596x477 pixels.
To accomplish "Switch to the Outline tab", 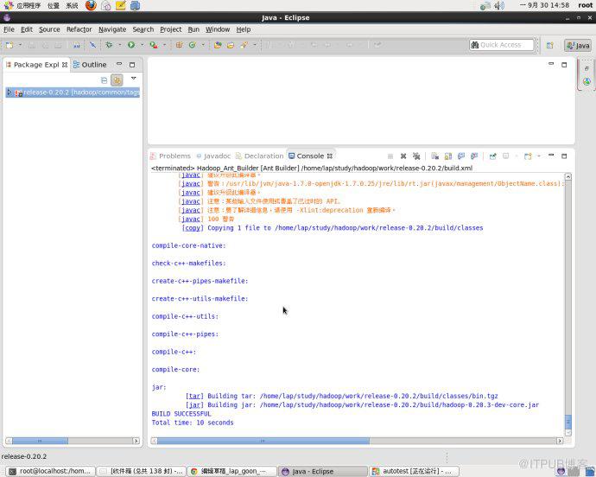I will (90, 65).
